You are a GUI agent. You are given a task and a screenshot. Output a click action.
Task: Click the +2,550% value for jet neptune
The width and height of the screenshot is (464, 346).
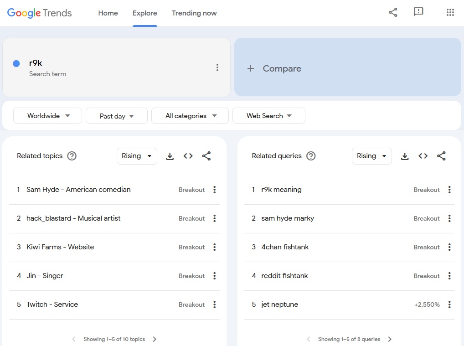[427, 305]
